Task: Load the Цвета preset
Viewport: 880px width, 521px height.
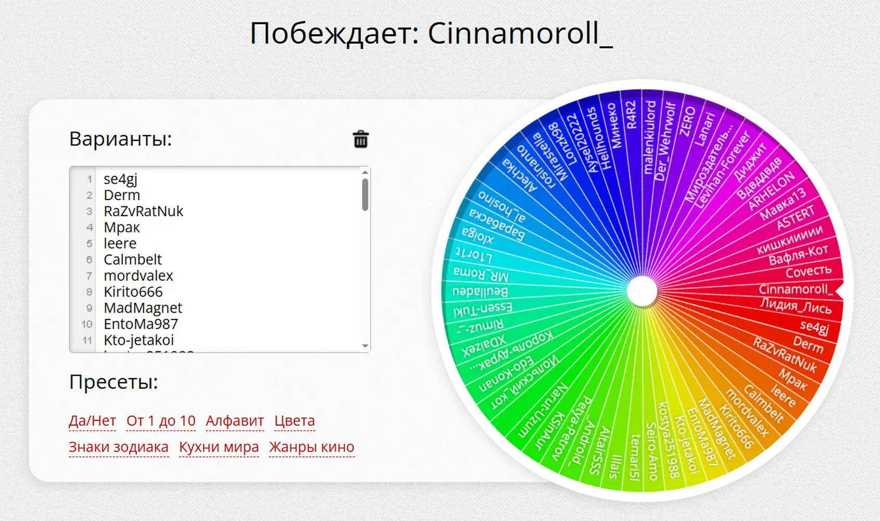Action: click(x=295, y=420)
